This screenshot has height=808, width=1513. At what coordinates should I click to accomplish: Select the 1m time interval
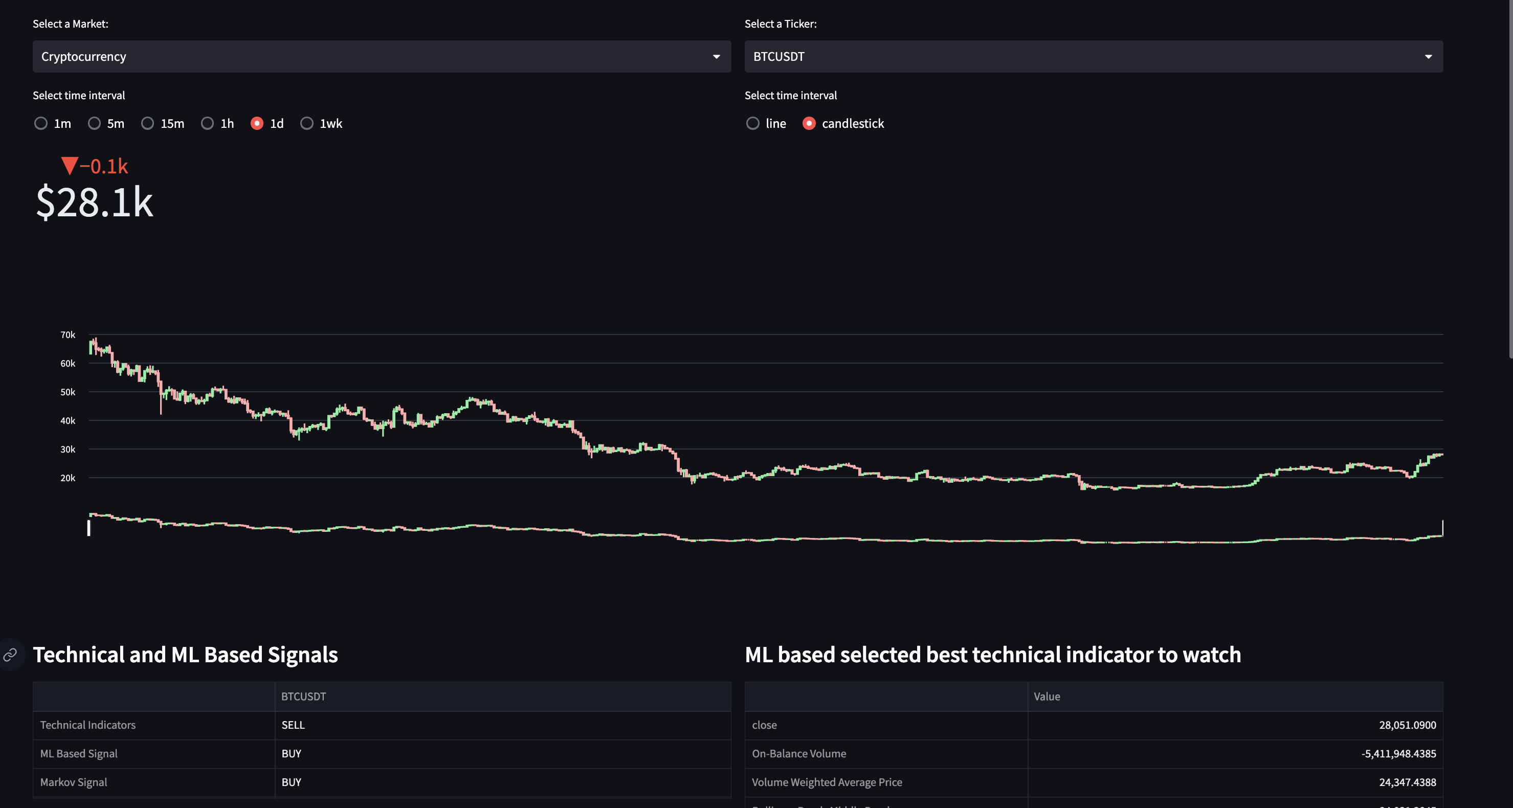pos(41,123)
